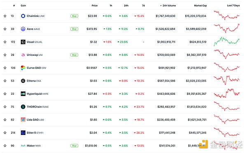Viewport: 247px width, 153px height.
Task: Click the Ethena coin logo icon
Action: (x=23, y=81)
